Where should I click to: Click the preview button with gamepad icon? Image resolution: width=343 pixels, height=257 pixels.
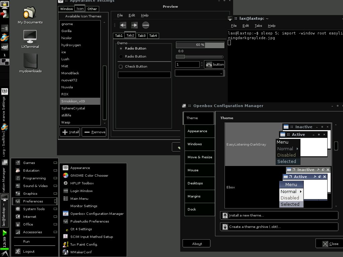pyautogui.click(x=214, y=65)
